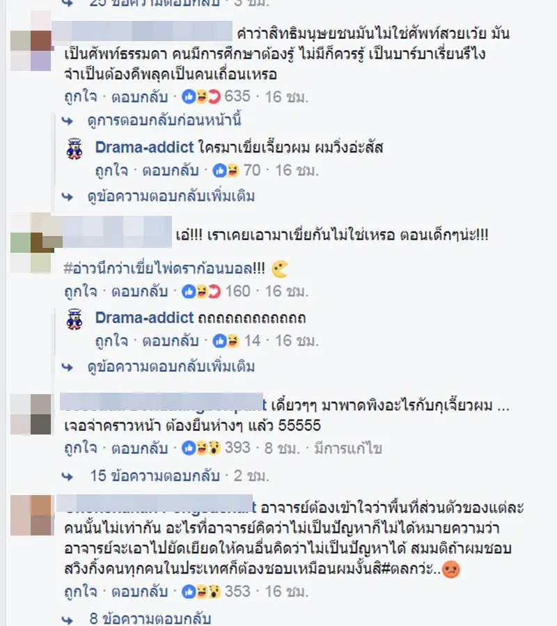Click reaction icons next to 393 count

[x=201, y=448]
